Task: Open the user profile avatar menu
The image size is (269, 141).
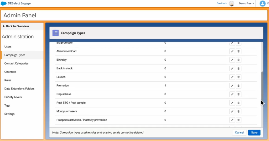Action: tap(262, 3)
